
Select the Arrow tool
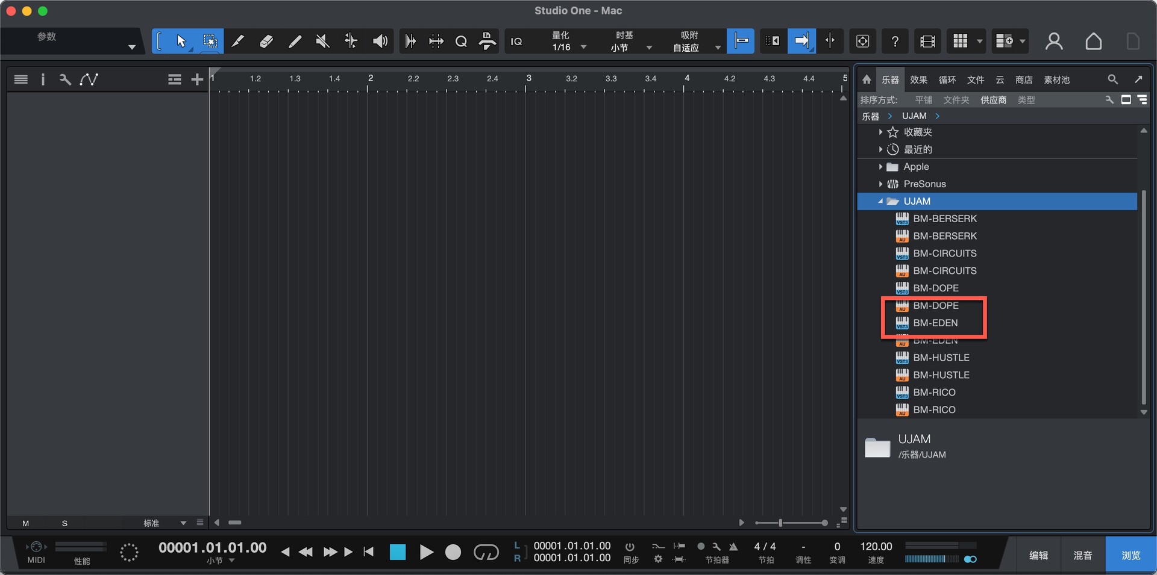coord(181,41)
